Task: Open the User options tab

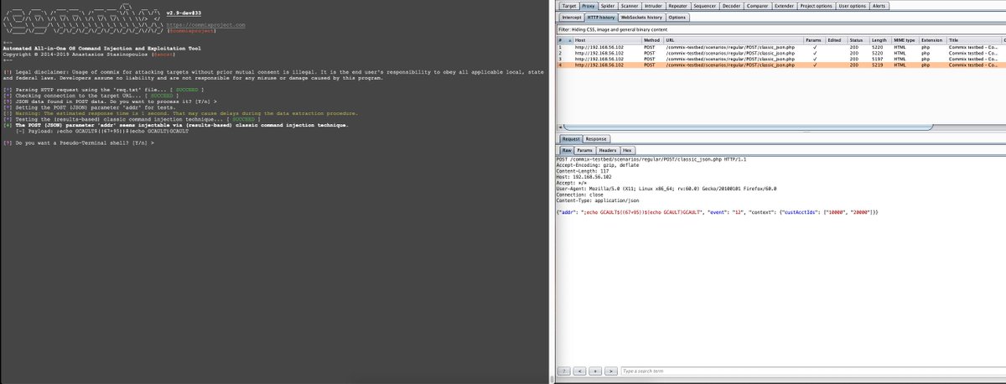Action: (853, 5)
